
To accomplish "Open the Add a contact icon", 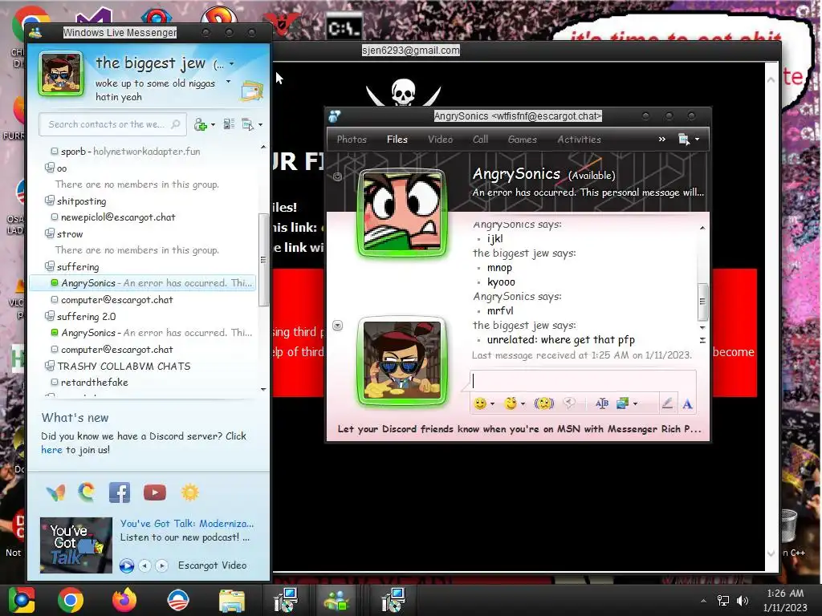I will [200, 124].
